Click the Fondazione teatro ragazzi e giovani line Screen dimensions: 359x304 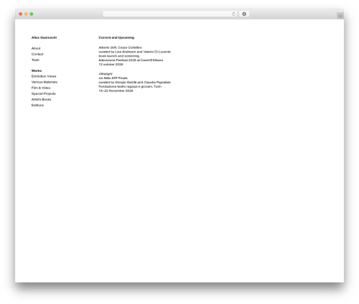click(130, 86)
